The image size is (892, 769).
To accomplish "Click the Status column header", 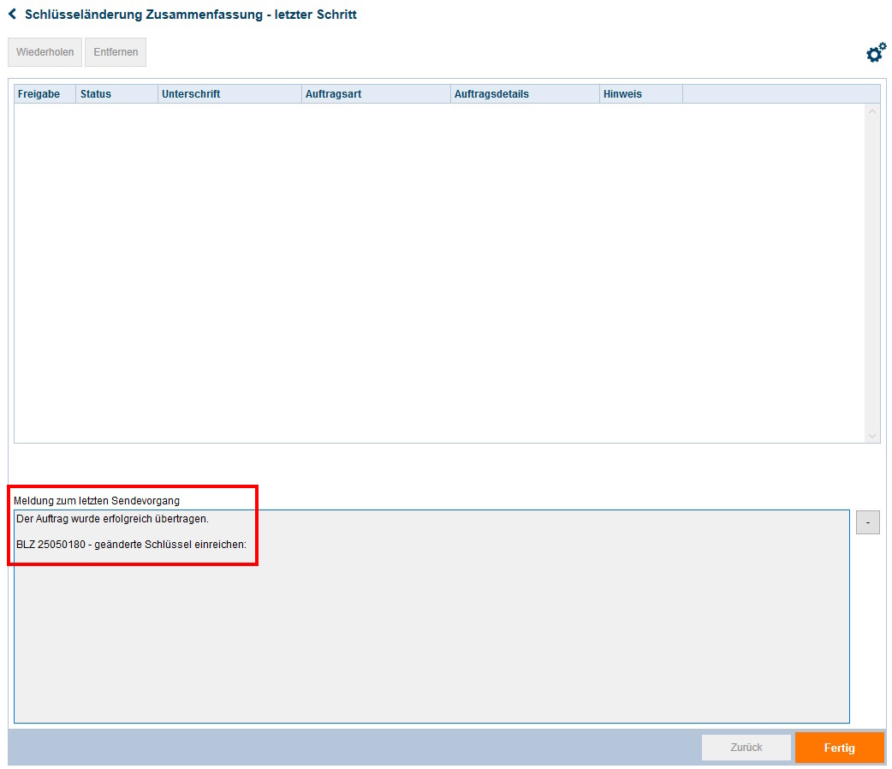I will click(96, 94).
